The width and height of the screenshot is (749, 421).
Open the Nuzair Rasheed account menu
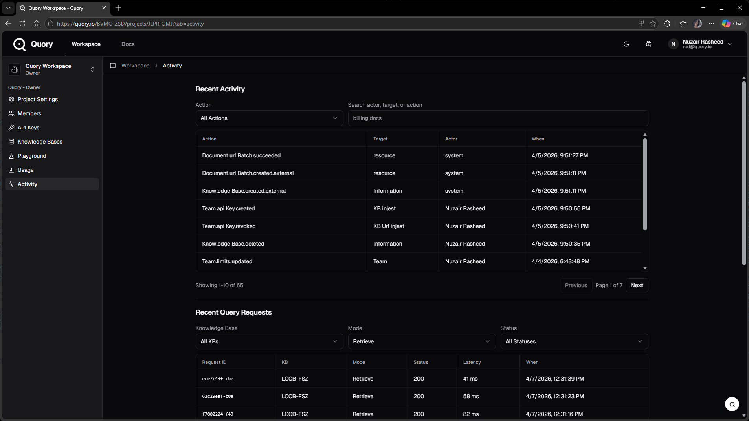coord(700,44)
